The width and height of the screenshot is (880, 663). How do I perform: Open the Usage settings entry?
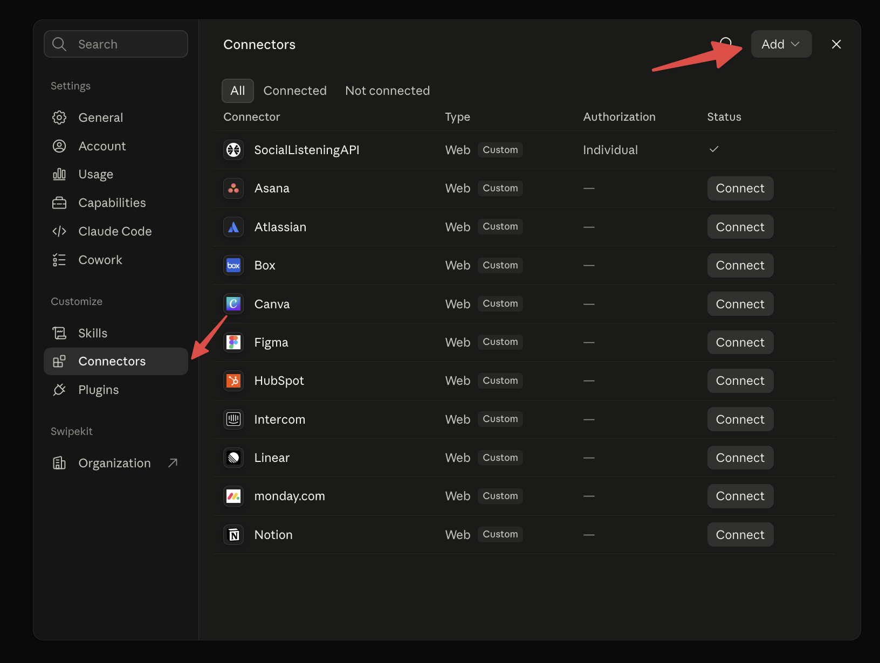(x=116, y=174)
